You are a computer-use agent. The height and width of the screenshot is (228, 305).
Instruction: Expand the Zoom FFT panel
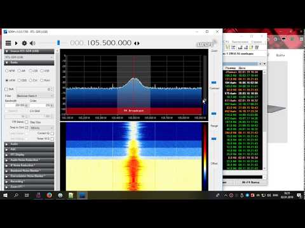point(29,187)
